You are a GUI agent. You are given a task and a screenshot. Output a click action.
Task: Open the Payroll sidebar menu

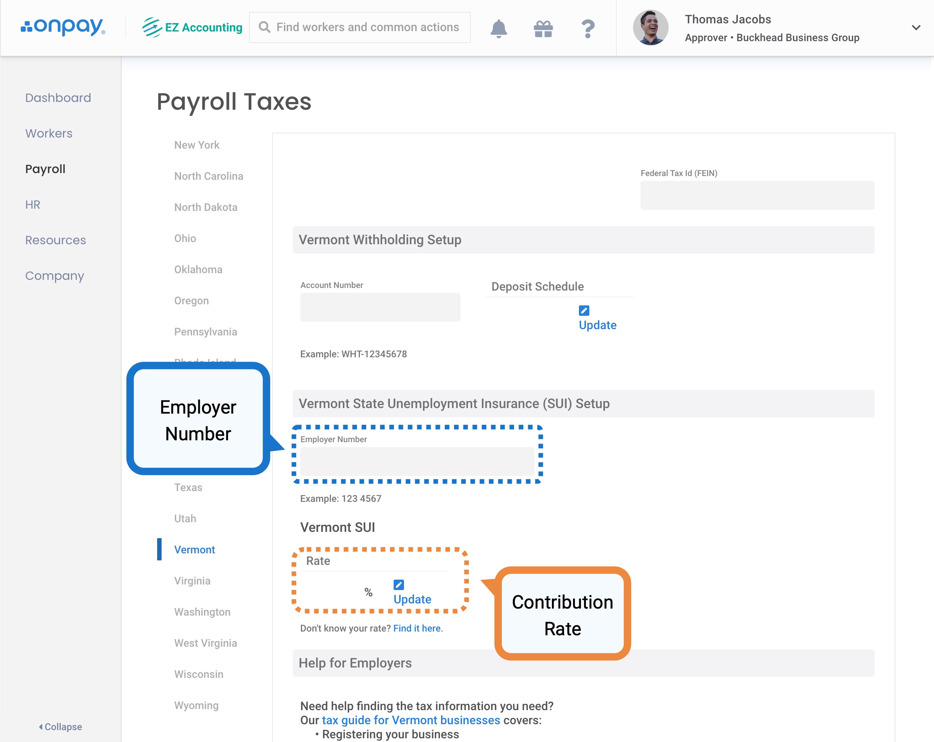pyautogui.click(x=45, y=169)
